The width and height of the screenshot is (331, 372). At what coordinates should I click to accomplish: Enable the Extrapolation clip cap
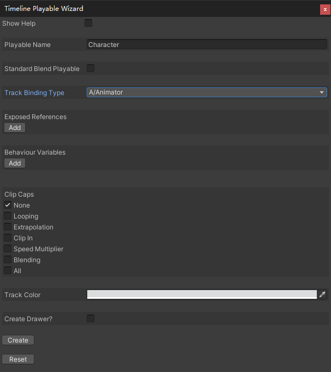coord(8,227)
